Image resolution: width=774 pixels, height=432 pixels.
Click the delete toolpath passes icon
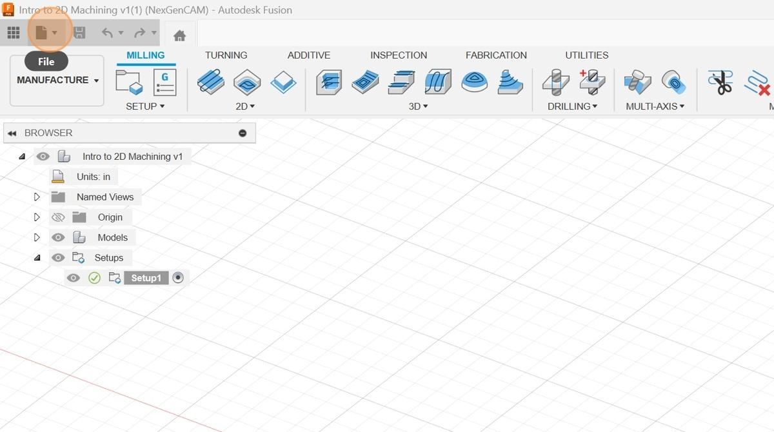tap(759, 83)
